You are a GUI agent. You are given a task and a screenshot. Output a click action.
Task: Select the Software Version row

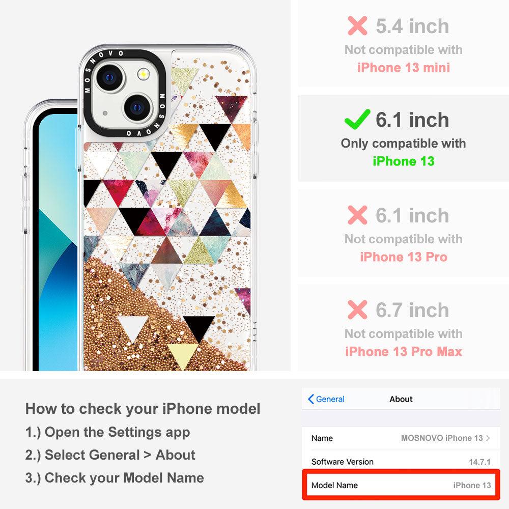click(401, 462)
